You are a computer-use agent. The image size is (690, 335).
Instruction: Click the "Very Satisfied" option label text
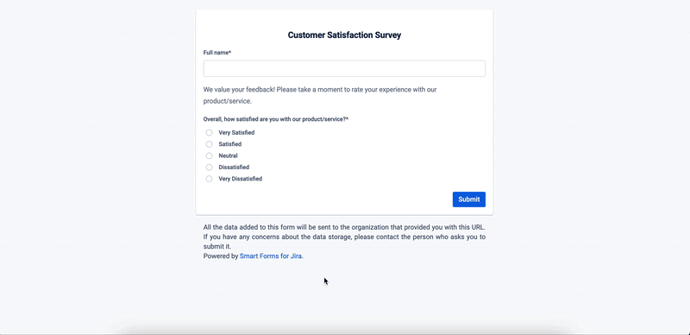click(x=236, y=133)
